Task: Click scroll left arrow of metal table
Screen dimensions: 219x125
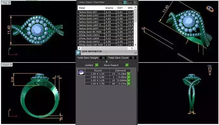Action: pyautogui.click(x=79, y=48)
